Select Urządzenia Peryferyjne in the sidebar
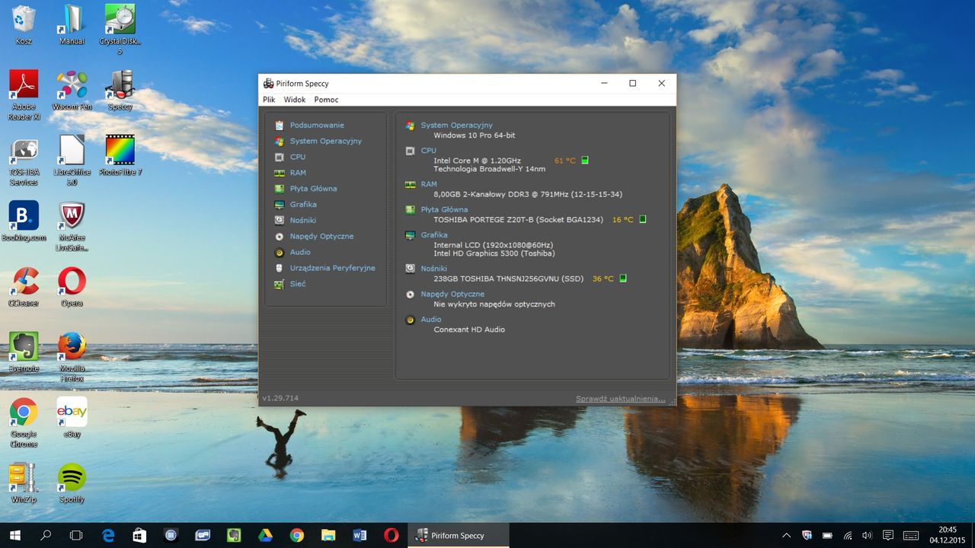 pos(332,268)
